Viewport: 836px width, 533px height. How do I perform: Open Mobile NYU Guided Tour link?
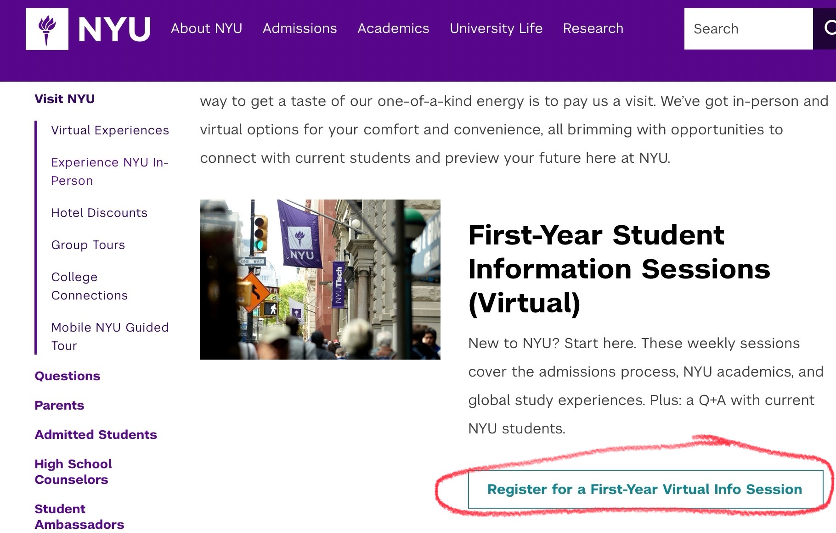[110, 337]
